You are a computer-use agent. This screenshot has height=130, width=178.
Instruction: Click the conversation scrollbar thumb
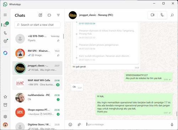click(177, 114)
